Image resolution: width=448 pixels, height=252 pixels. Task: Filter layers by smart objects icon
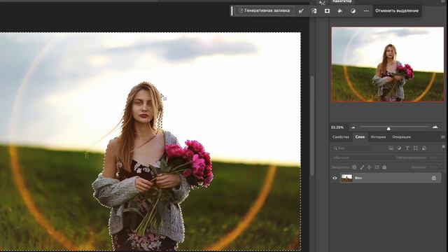(x=424, y=148)
